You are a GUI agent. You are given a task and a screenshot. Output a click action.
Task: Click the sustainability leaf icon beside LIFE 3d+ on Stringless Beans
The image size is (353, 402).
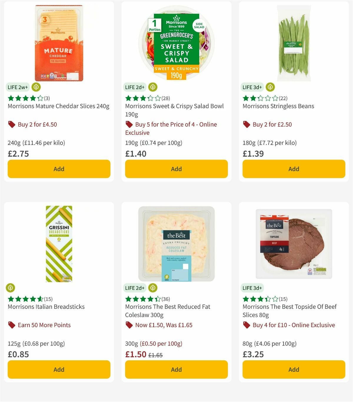point(269,87)
